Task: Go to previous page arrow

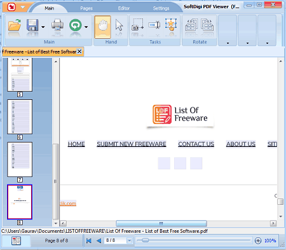Action: (99, 240)
